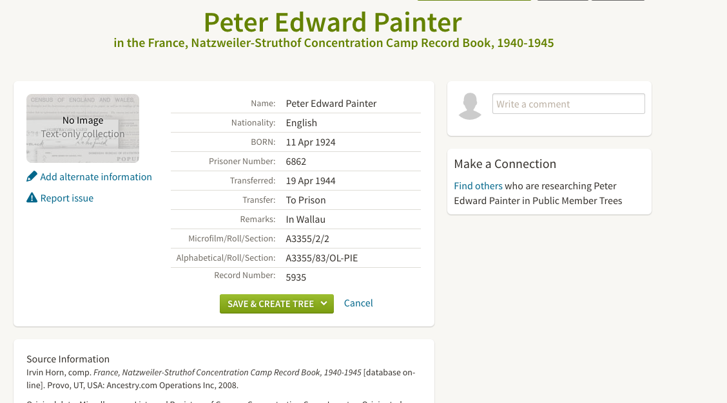Follow the Find others link

pyautogui.click(x=478, y=186)
